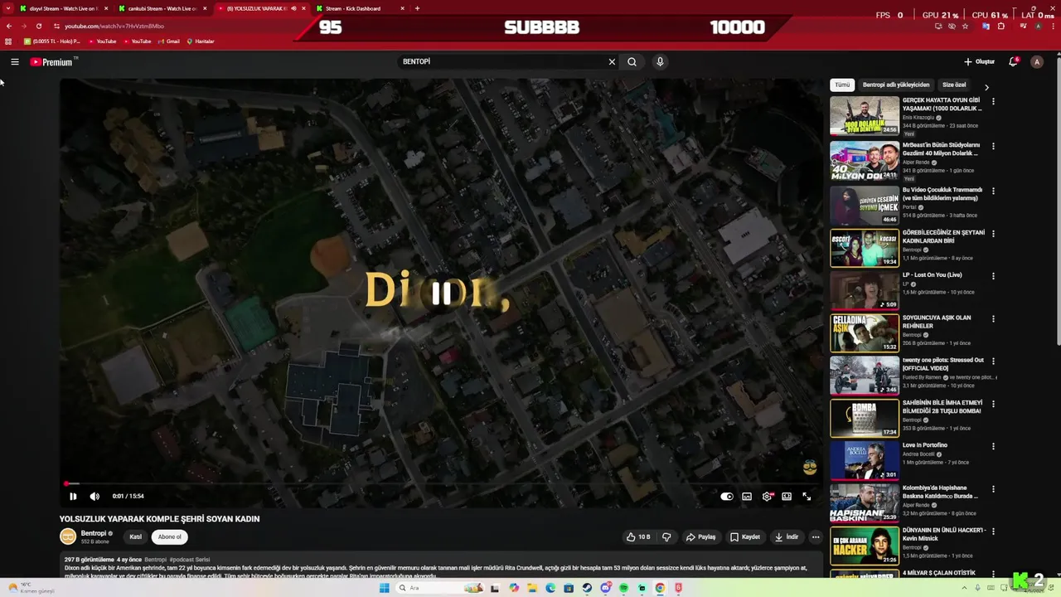Screen dimensions: 1061x597
Task: Open options menu for 'Bu Video Çocukluk Travmamdı'
Action: [x=993, y=191]
